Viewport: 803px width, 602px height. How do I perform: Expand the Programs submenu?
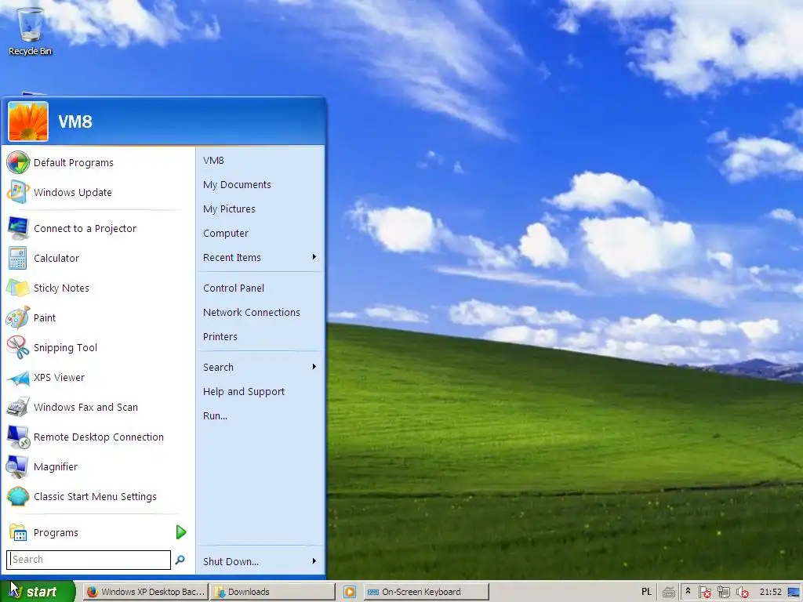coord(181,532)
